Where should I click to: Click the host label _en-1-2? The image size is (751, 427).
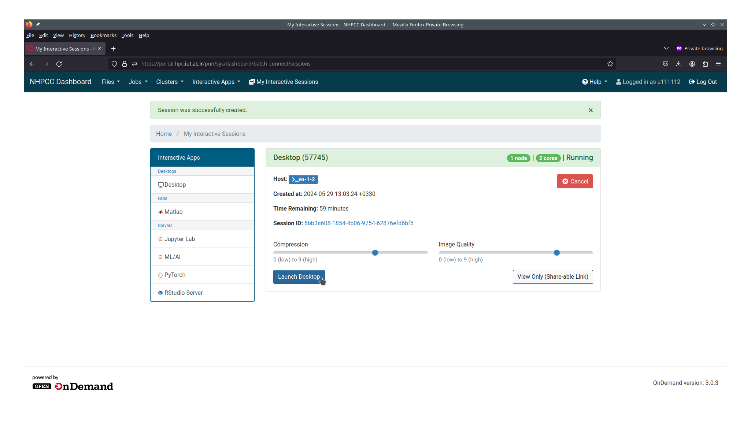tap(303, 179)
